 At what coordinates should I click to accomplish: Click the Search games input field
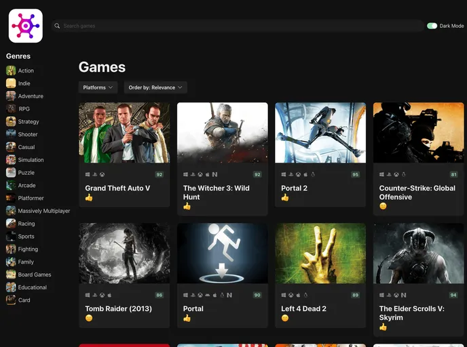[238, 26]
